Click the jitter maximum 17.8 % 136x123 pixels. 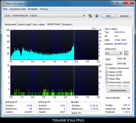pyautogui.click(x=94, y=109)
